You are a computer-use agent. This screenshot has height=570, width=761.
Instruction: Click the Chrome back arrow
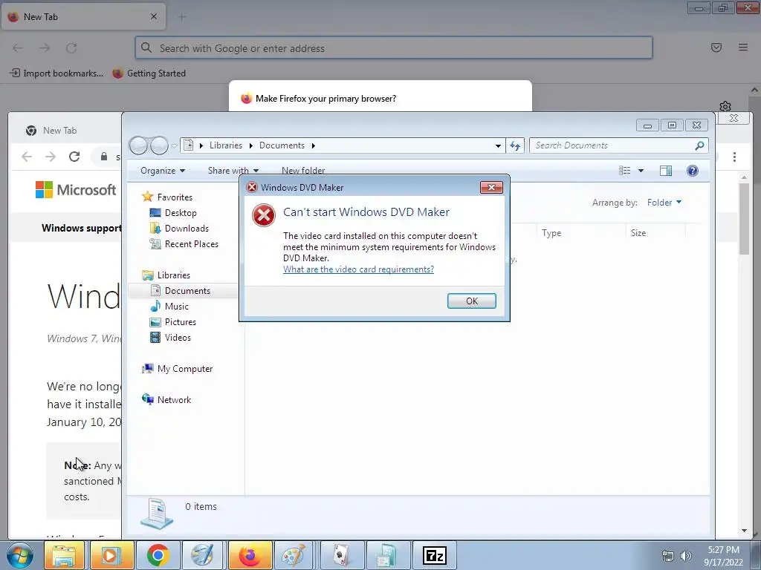27,157
